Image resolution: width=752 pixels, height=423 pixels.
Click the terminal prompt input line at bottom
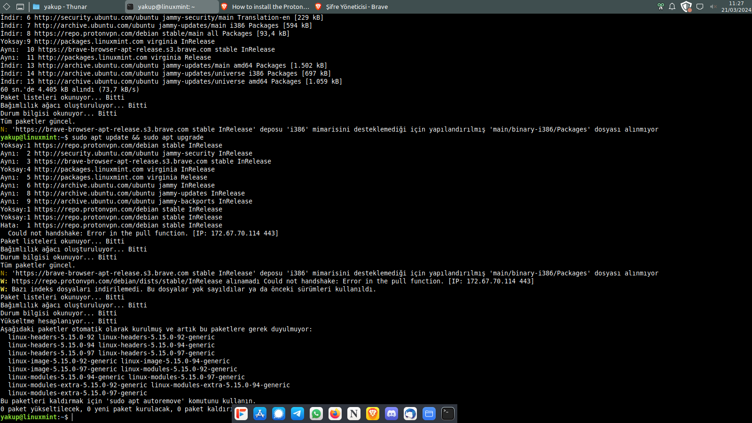(x=37, y=417)
